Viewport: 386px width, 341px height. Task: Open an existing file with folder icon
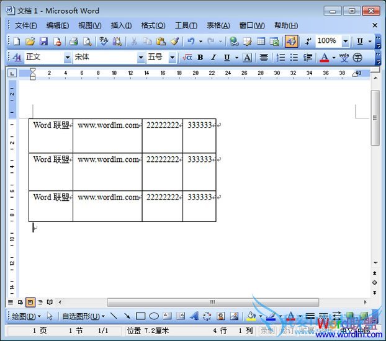pyautogui.click(x=30, y=42)
